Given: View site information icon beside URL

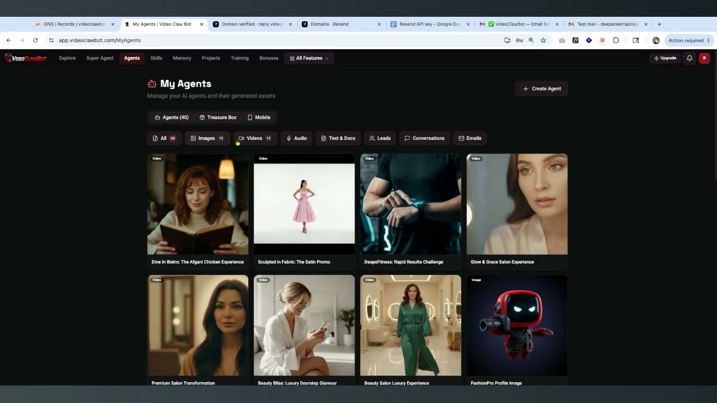Looking at the screenshot, I should point(52,40).
